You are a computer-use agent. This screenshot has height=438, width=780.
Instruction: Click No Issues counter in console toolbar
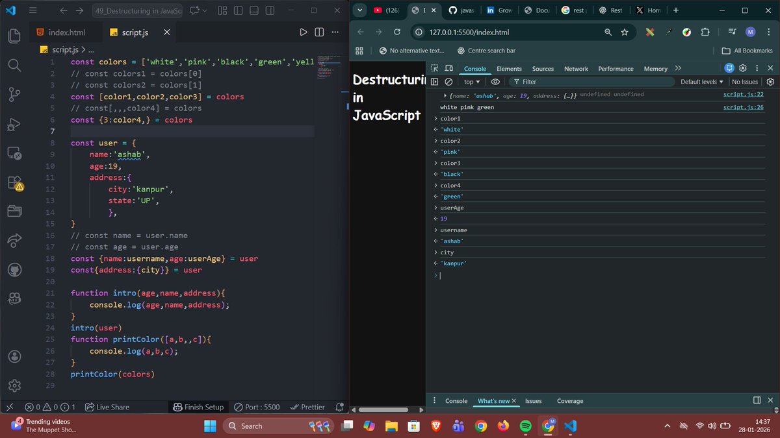coord(745,82)
